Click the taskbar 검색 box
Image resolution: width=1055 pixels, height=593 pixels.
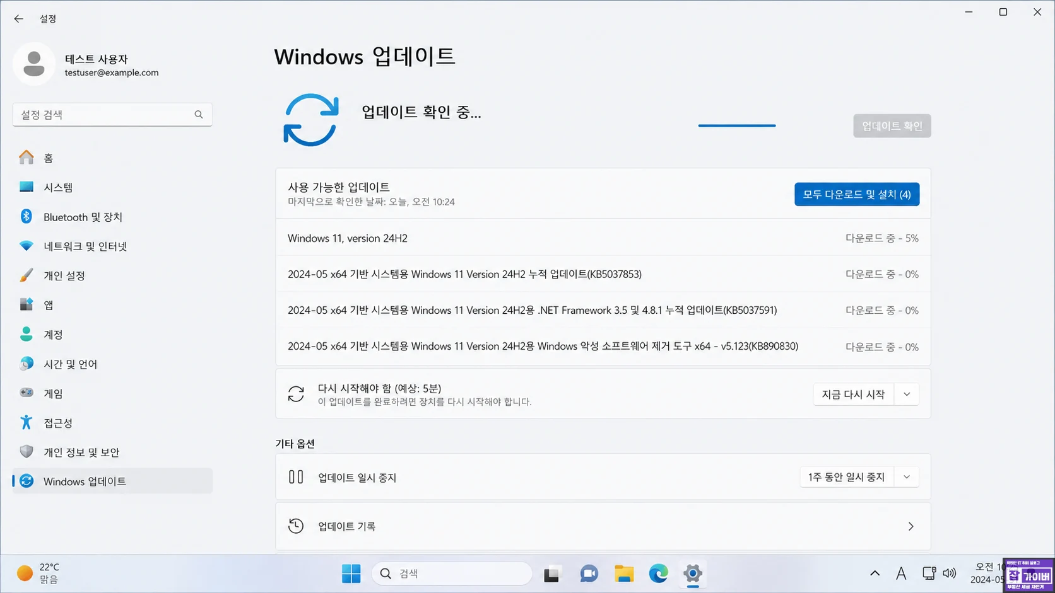tap(452, 573)
